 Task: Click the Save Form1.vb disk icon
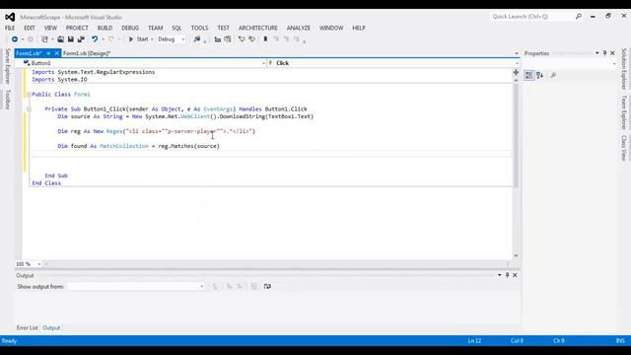(x=70, y=39)
